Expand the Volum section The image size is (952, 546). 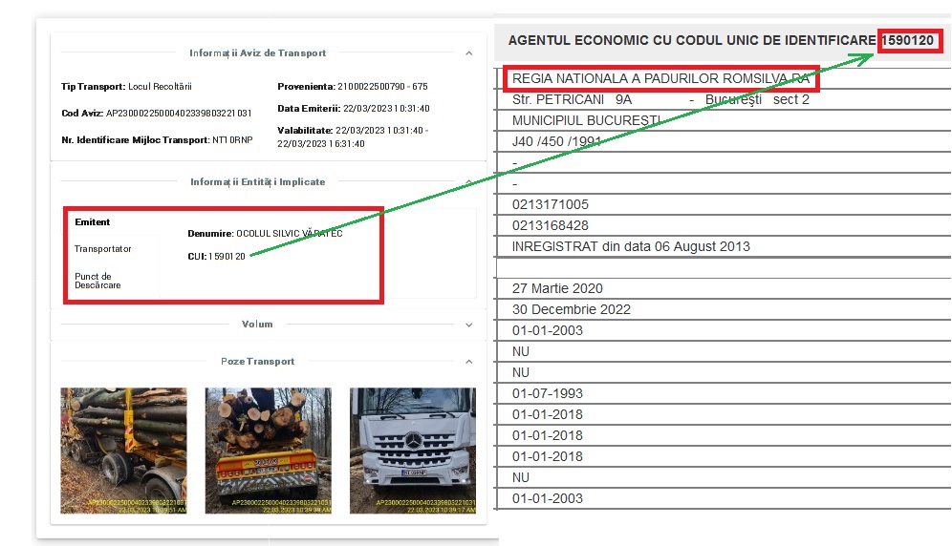pyautogui.click(x=468, y=325)
